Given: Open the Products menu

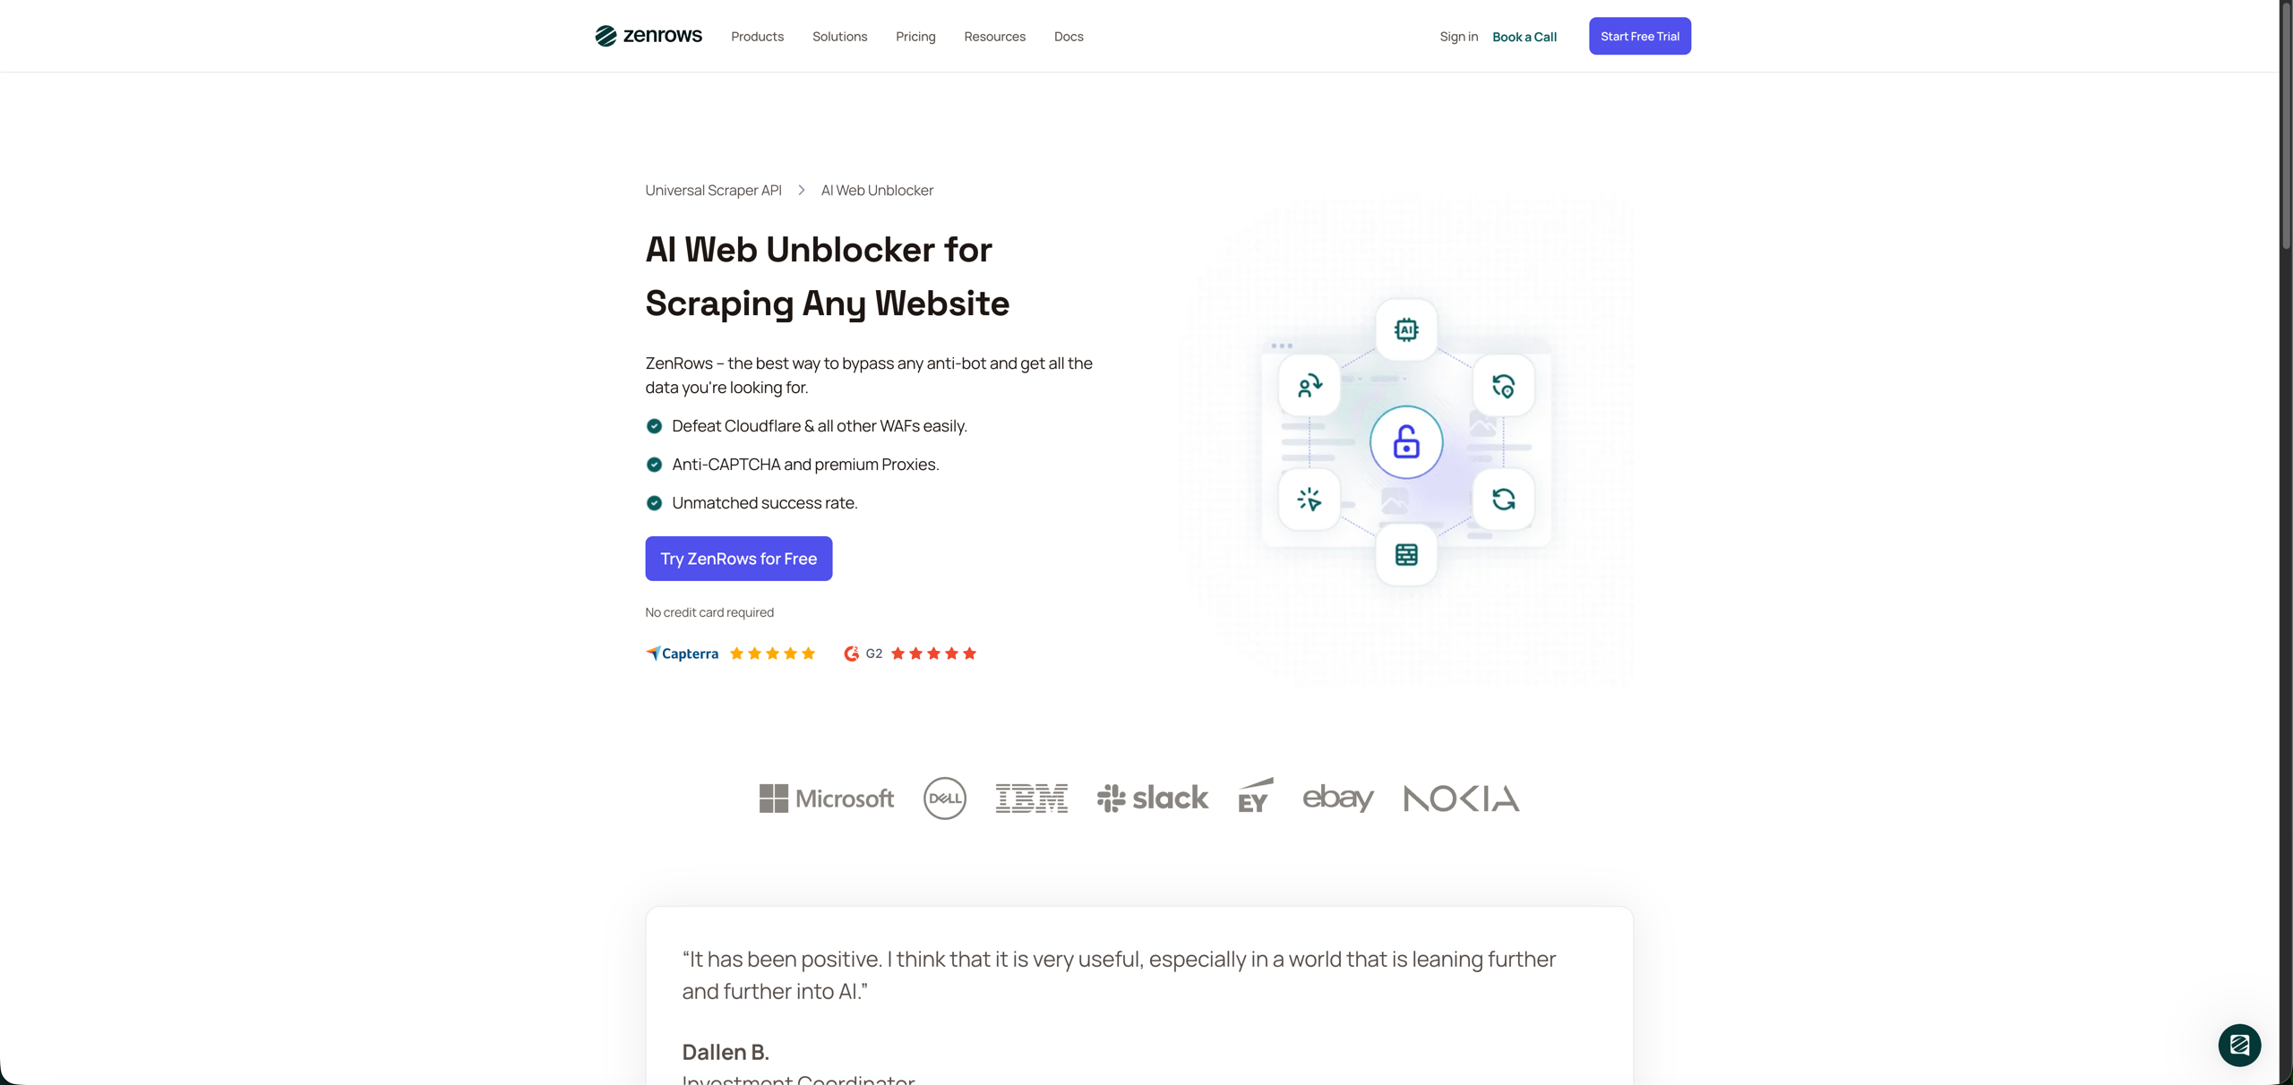Looking at the screenshot, I should pos(757,37).
